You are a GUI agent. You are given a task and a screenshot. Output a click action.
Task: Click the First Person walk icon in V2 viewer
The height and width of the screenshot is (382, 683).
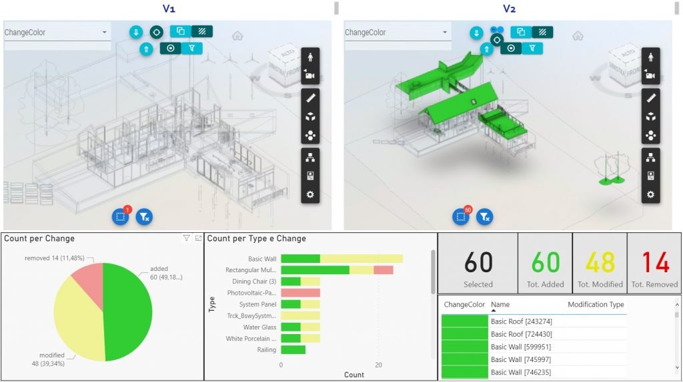click(651, 57)
